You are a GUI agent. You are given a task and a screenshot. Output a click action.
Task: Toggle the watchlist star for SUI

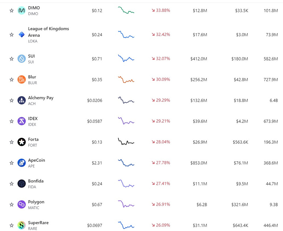pos(12,59)
